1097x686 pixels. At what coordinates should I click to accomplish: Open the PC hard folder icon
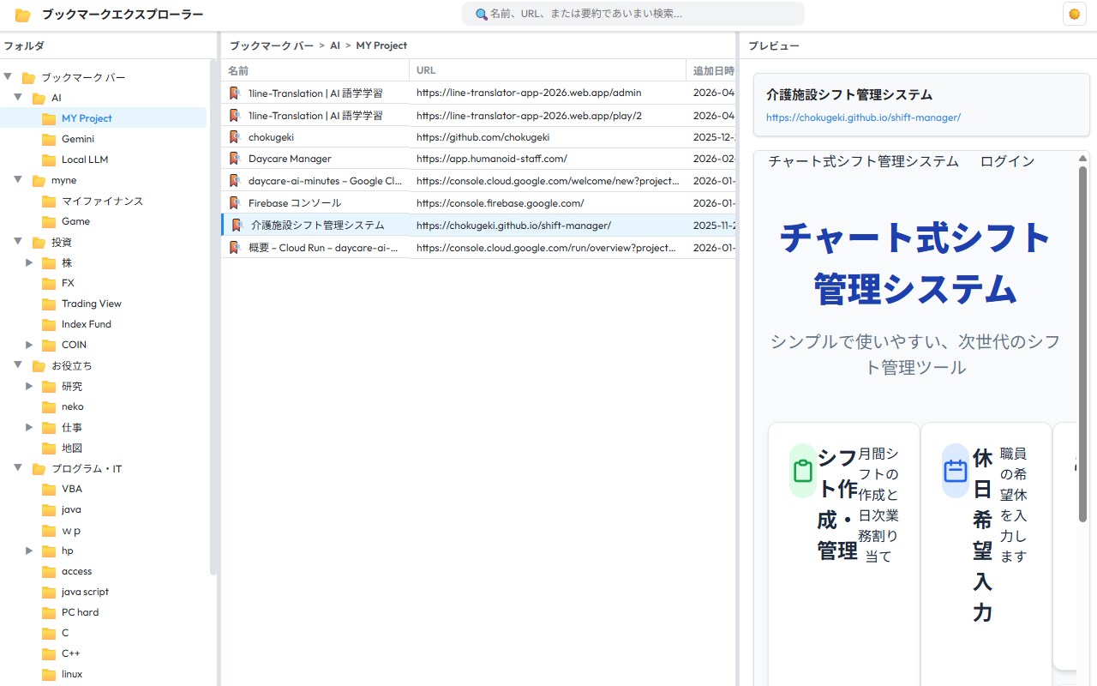[x=49, y=612]
